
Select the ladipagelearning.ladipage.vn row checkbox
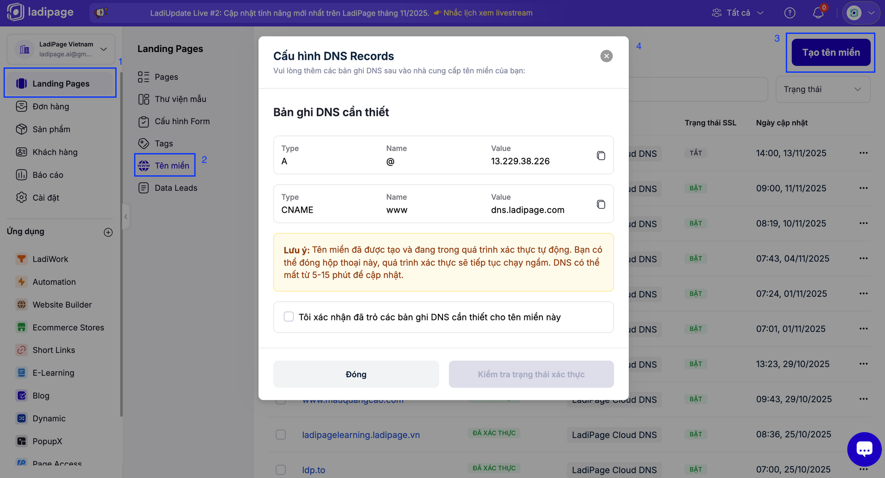[281, 435]
